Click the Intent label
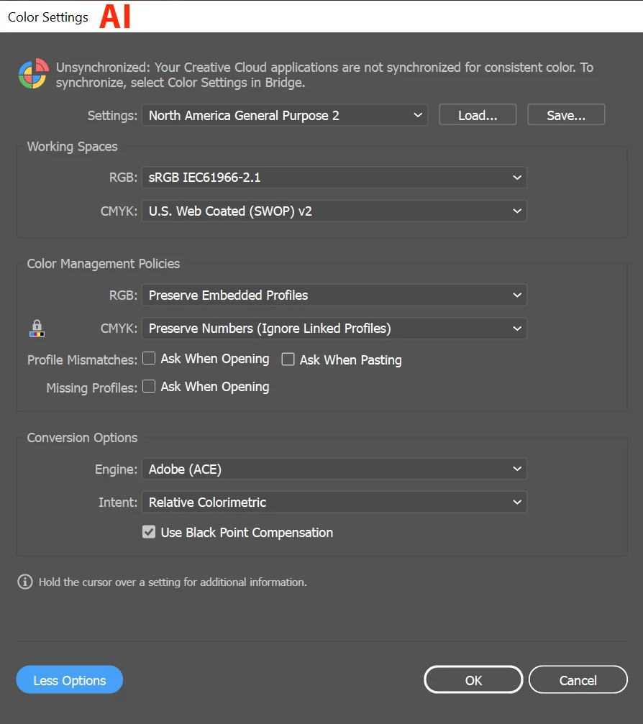Viewport: 643px width, 724px height. [x=118, y=503]
